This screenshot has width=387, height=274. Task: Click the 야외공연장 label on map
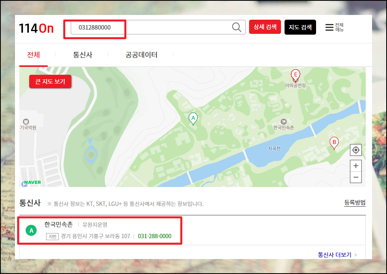(296, 85)
